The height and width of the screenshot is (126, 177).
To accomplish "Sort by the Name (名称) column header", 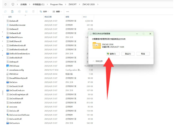I will pos(10,17).
